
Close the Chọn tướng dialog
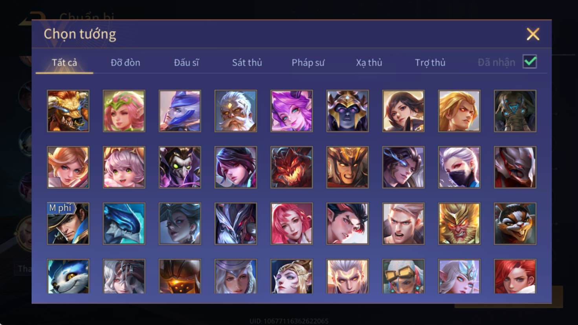tap(533, 34)
